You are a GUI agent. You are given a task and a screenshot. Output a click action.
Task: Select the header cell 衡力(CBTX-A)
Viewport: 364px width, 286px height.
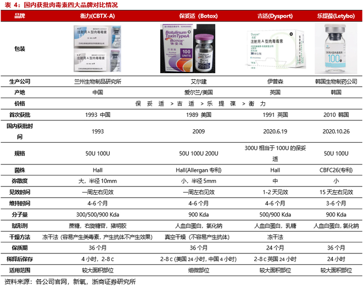click(x=98, y=16)
